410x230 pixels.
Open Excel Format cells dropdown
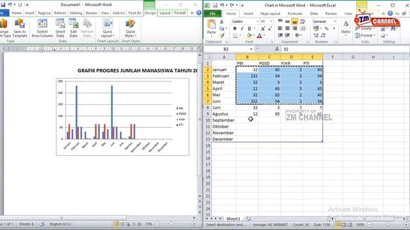coord(366,35)
